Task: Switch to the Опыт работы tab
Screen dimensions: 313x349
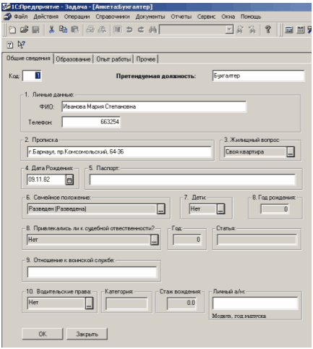Action: pyautogui.click(x=113, y=59)
